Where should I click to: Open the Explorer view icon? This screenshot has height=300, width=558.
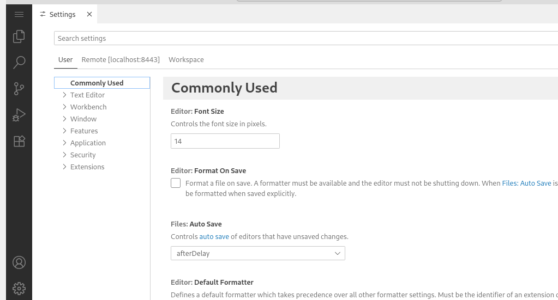coord(19,36)
